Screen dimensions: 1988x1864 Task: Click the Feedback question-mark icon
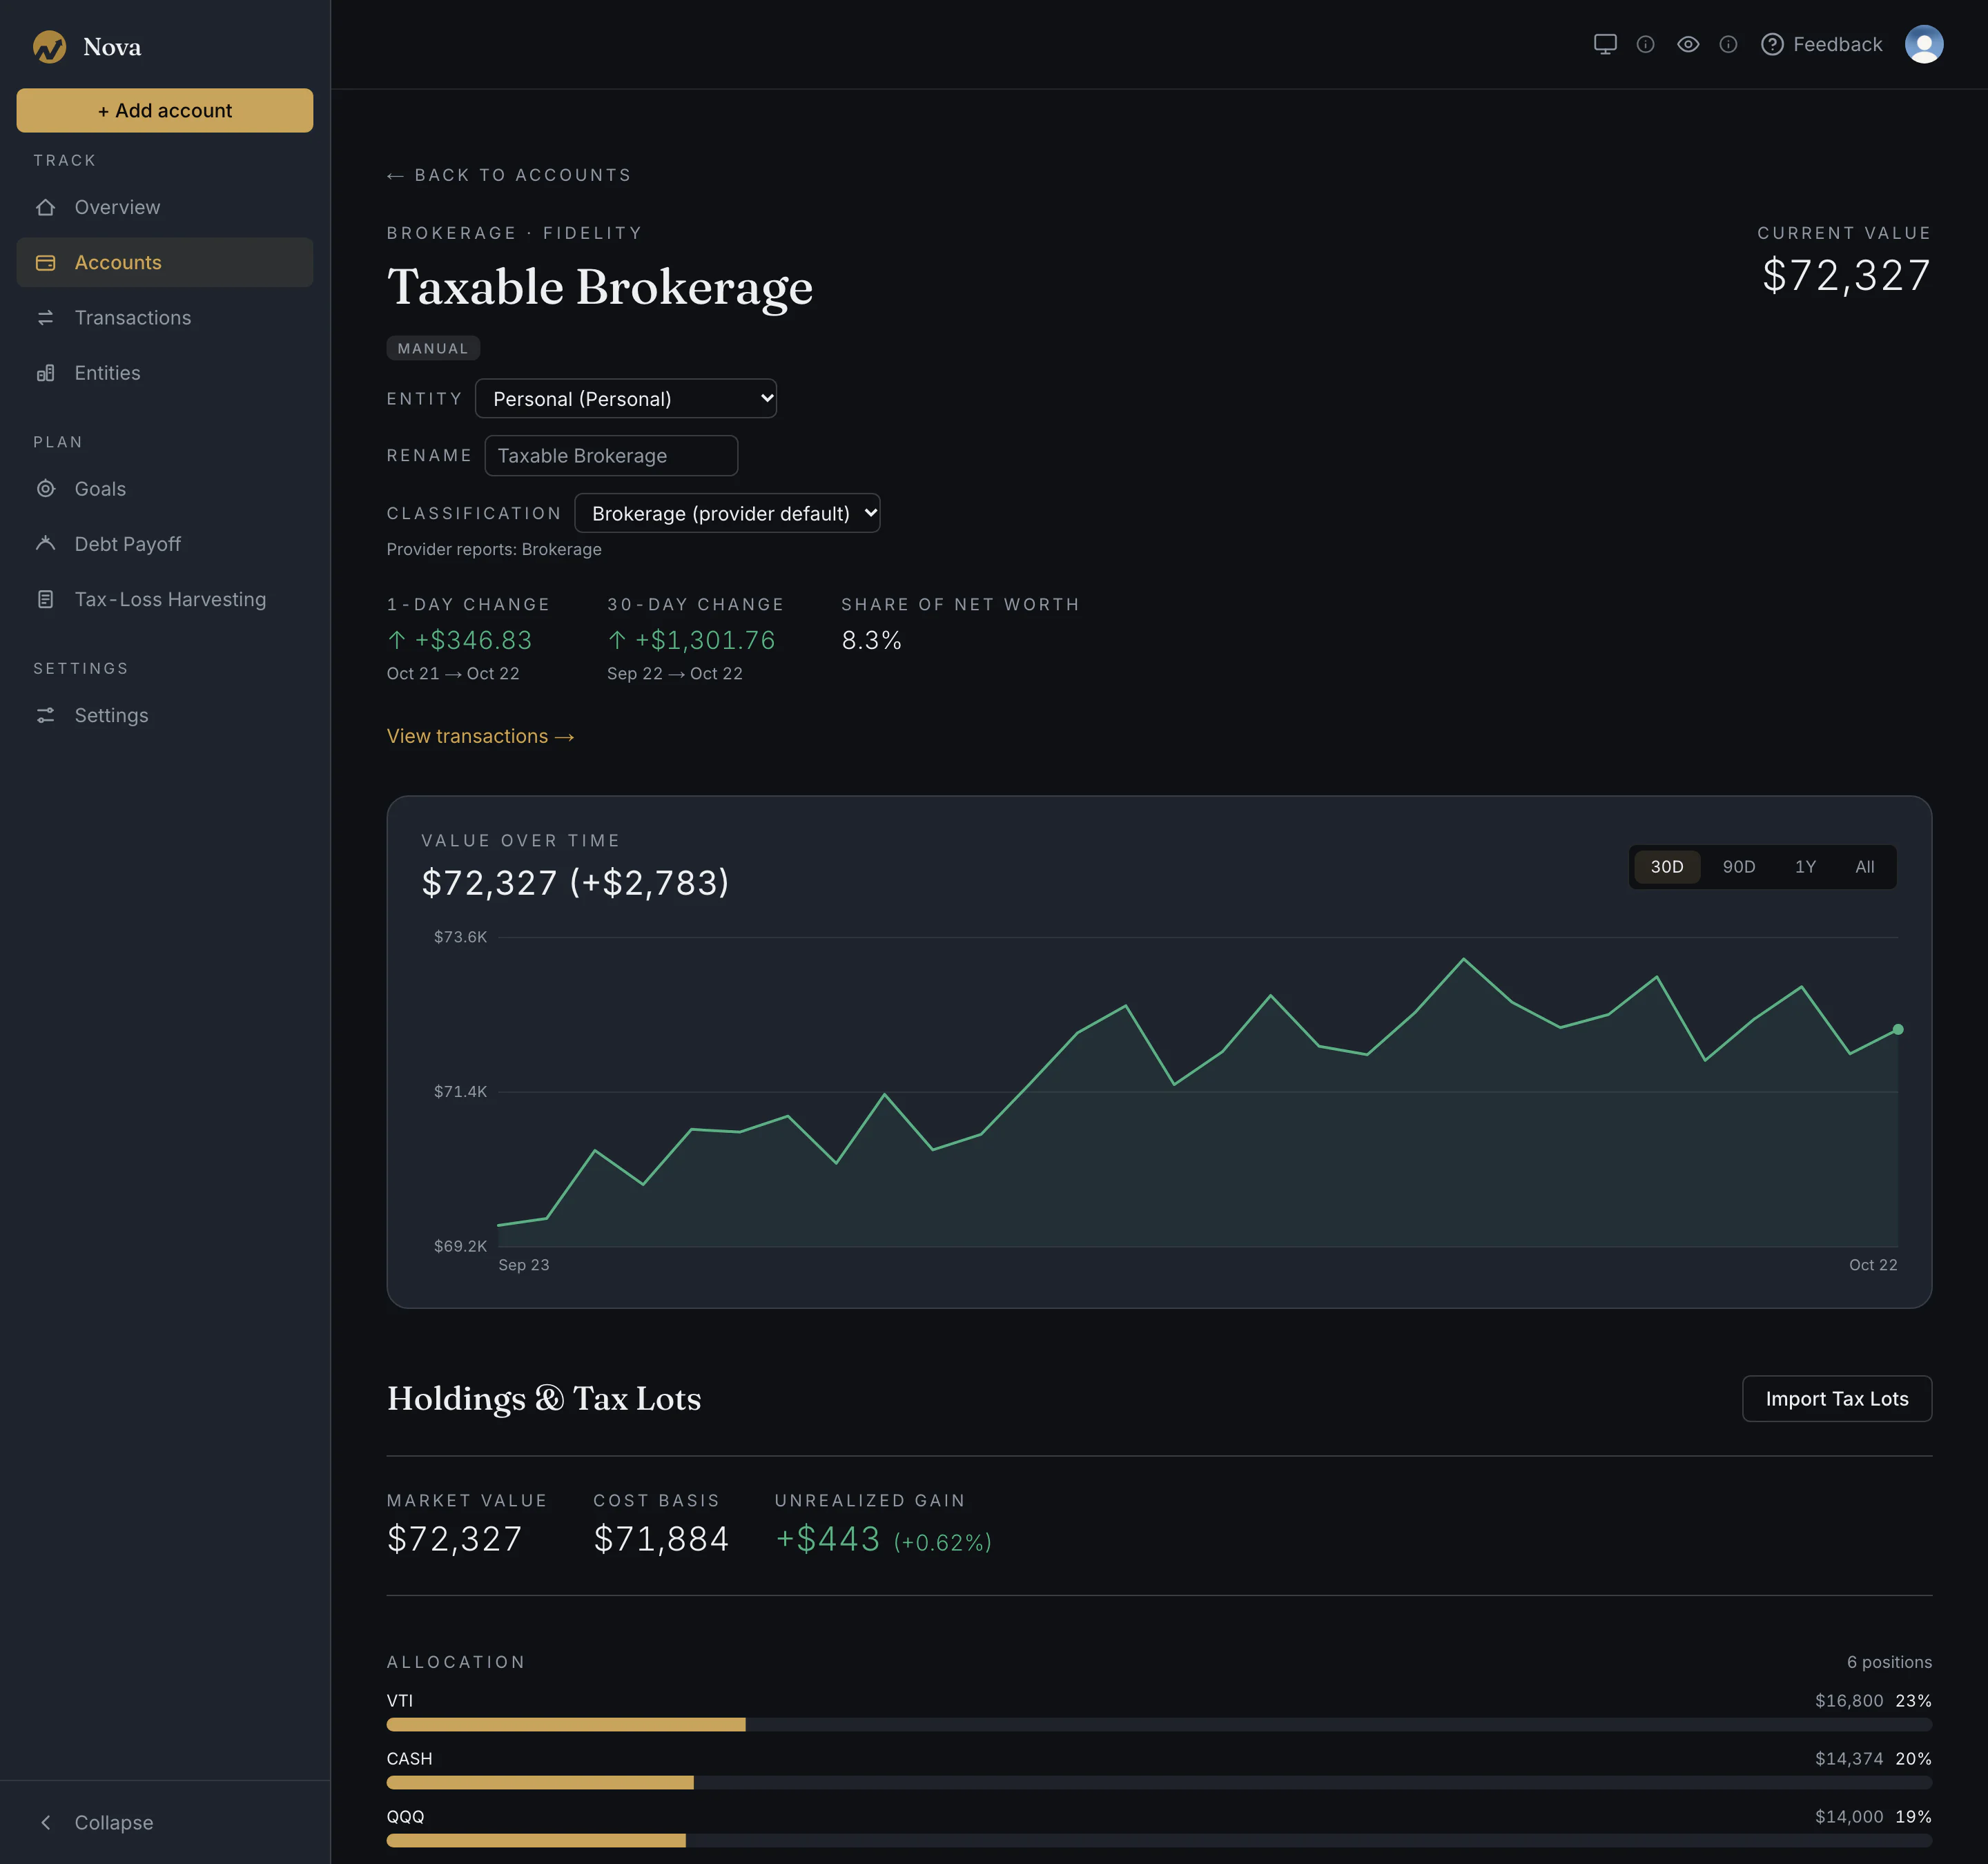[1772, 44]
